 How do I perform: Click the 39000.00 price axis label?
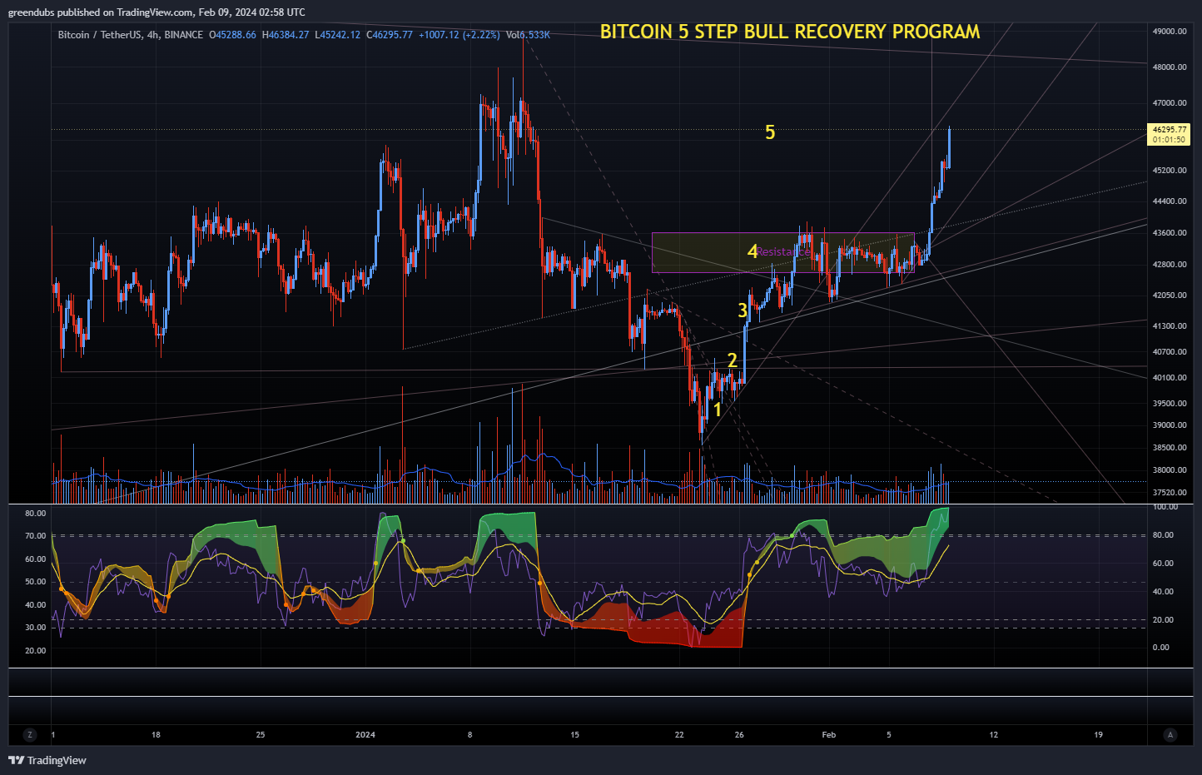click(1170, 425)
